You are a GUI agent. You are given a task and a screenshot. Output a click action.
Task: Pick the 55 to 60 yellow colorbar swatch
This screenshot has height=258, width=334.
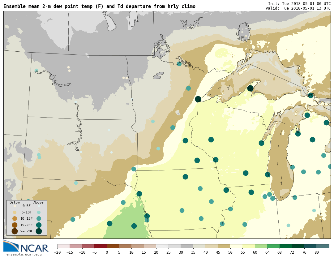(x=249, y=246)
